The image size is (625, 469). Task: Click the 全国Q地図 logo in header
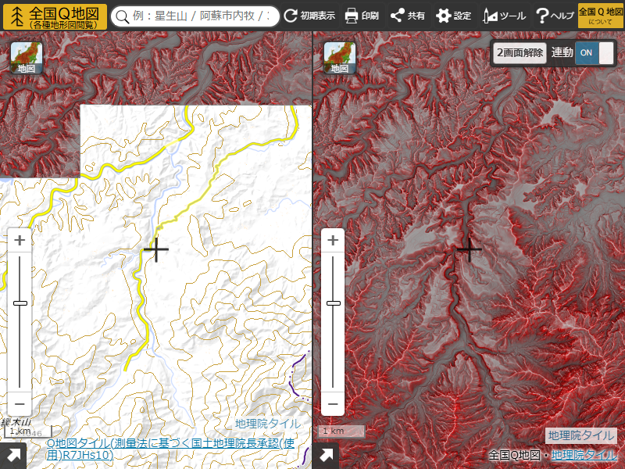click(x=55, y=16)
